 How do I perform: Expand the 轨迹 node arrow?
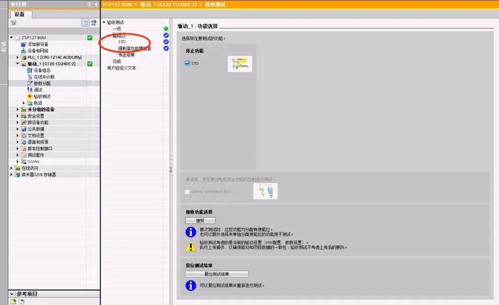tap(24, 103)
